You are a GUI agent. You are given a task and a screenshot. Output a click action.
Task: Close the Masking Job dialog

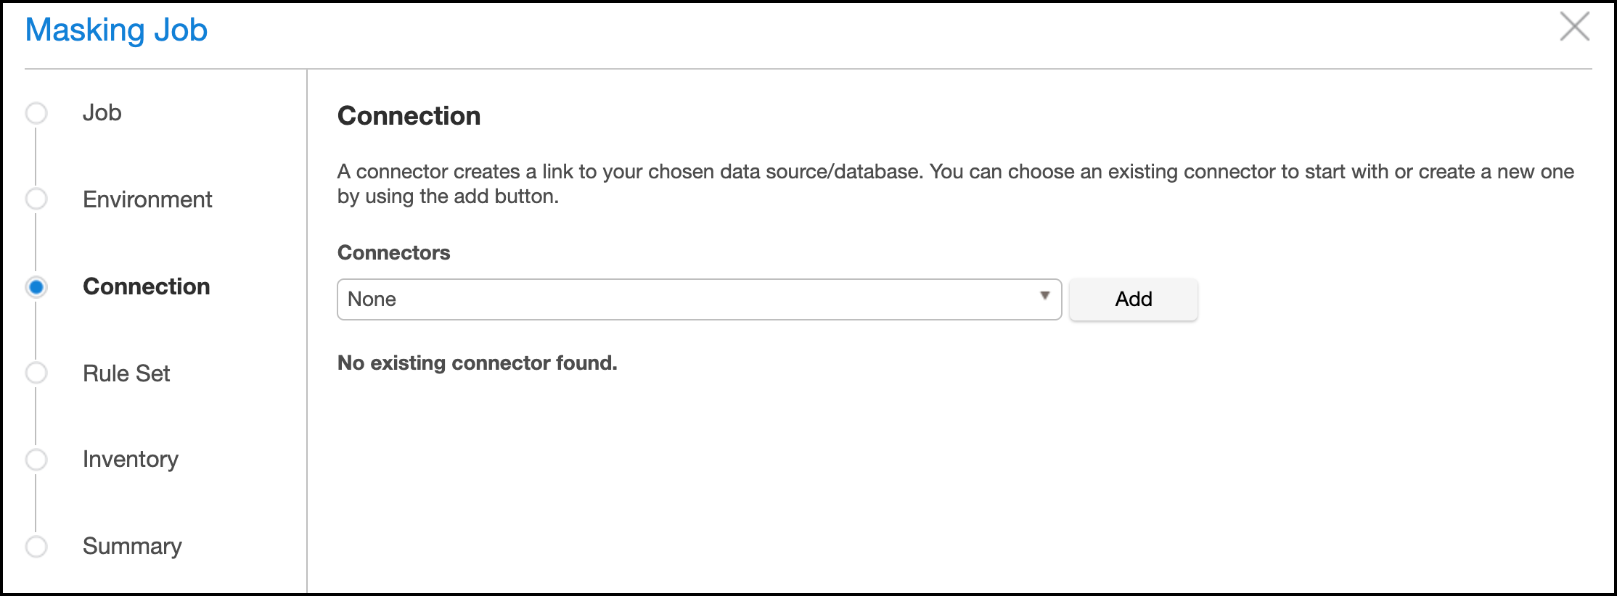pyautogui.click(x=1574, y=27)
